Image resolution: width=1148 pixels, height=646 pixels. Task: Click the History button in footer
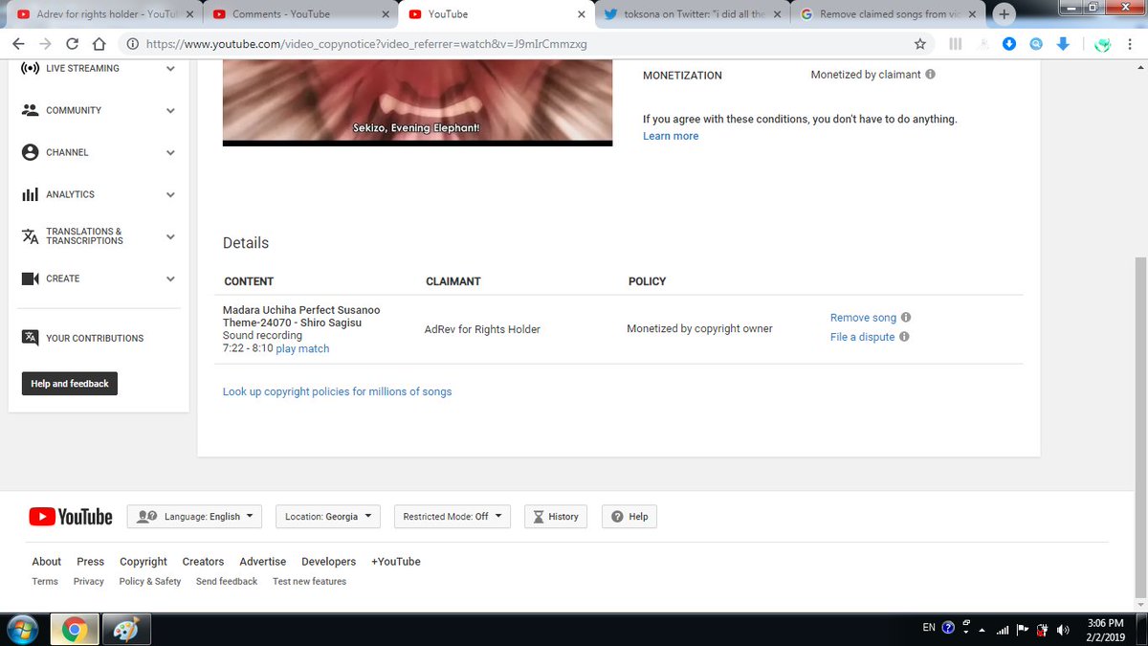555,517
